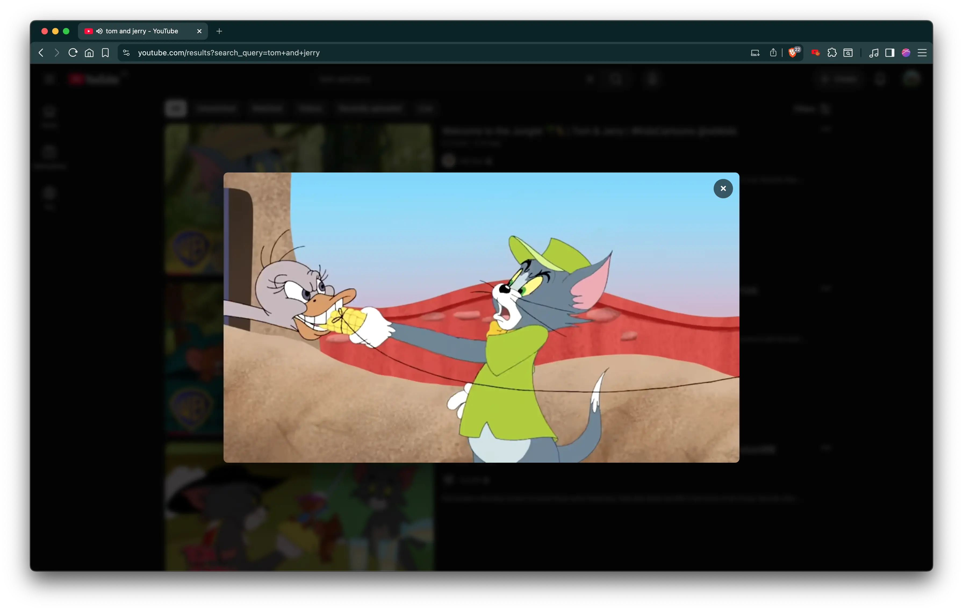Install YouTube as an app
Image resolution: width=963 pixels, height=611 pixels.
coord(755,53)
